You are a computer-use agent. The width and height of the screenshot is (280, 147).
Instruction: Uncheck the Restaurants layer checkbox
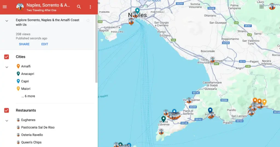(x=7, y=110)
